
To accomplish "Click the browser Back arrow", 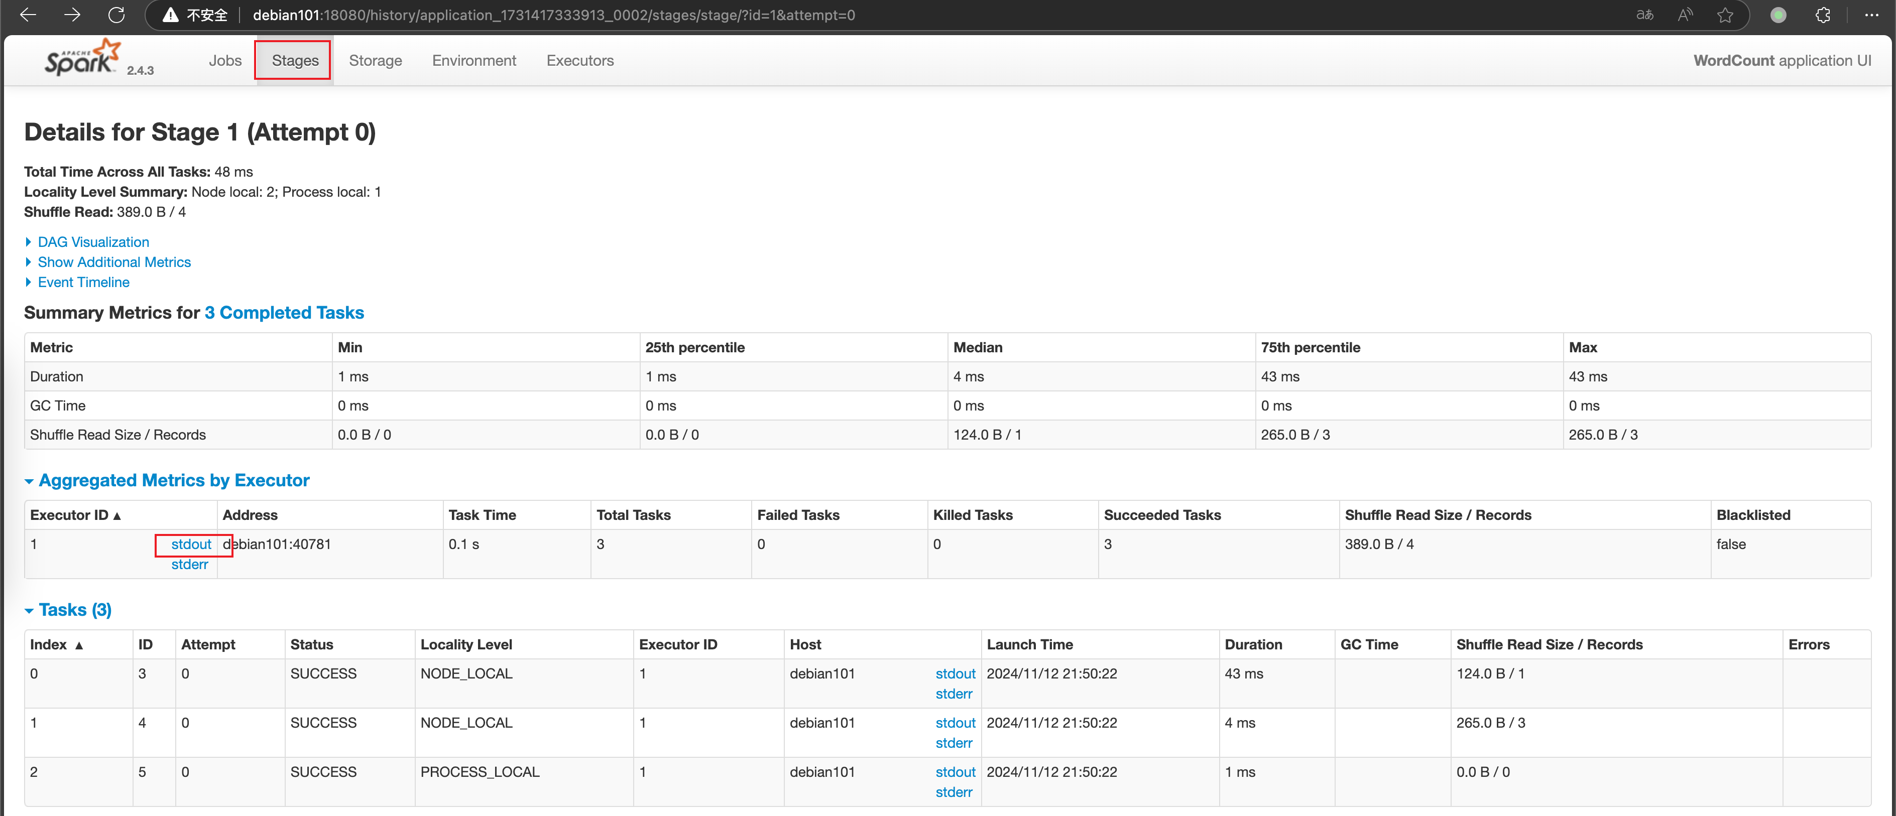I will [x=28, y=15].
